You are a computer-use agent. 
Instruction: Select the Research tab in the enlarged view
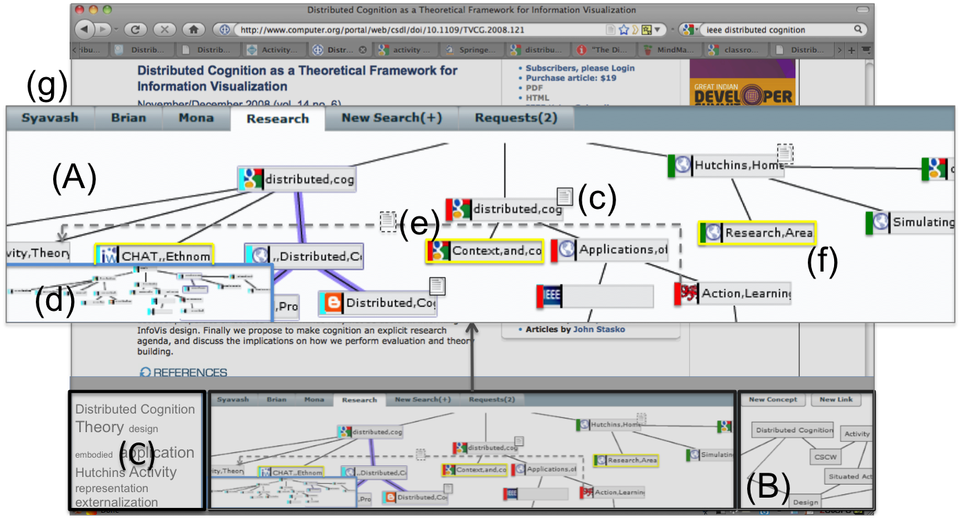pos(277,119)
